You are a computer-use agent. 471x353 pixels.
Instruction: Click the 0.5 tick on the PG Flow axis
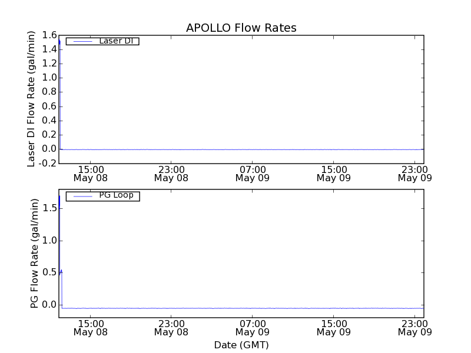pos(49,272)
